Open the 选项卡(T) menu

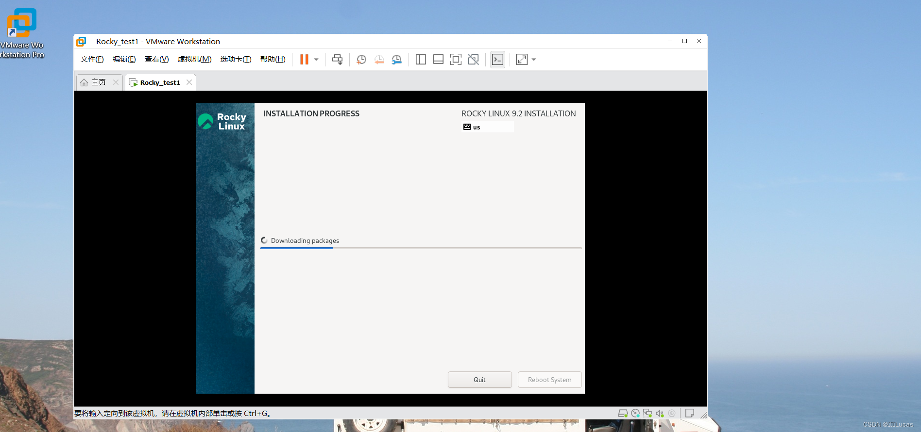(236, 59)
